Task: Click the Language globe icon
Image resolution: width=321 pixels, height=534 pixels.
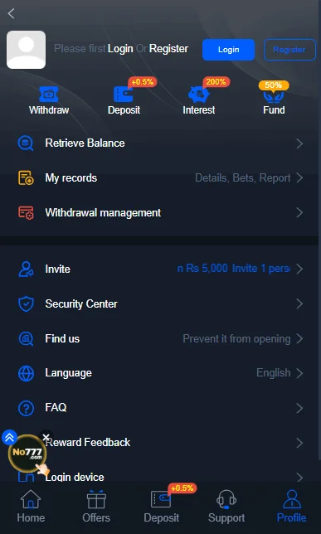Action: click(26, 373)
